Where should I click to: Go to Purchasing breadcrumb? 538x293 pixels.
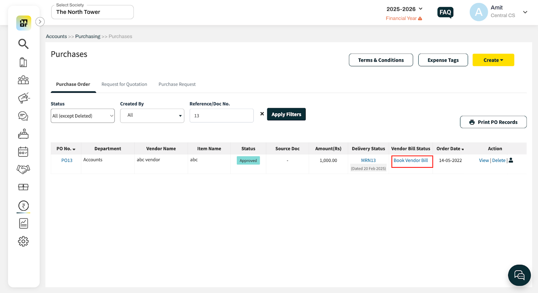coord(88,36)
